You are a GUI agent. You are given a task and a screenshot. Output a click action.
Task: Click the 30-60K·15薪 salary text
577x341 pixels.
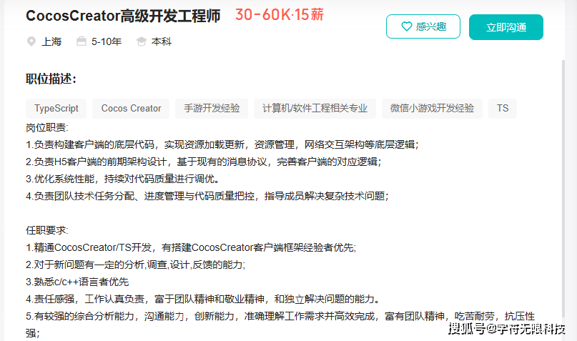[280, 15]
